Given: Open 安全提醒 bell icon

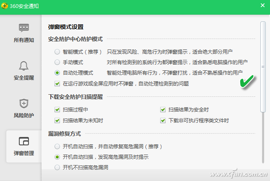Looking at the screenshot, I should [23, 66].
